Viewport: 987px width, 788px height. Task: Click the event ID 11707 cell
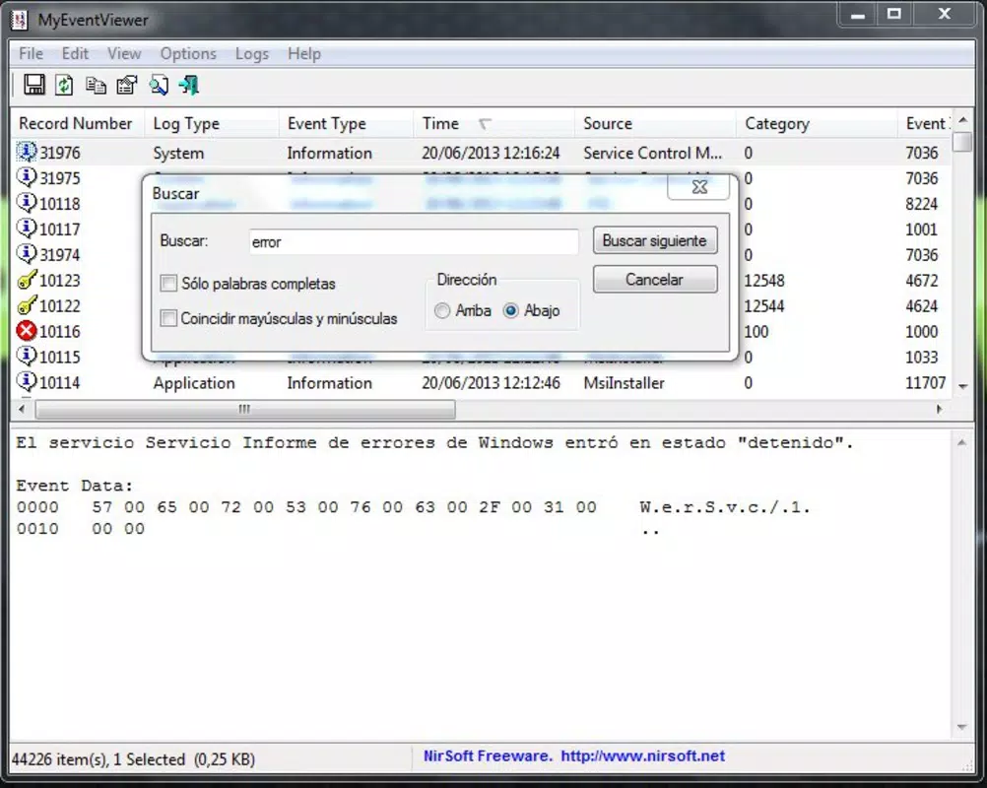tap(925, 382)
